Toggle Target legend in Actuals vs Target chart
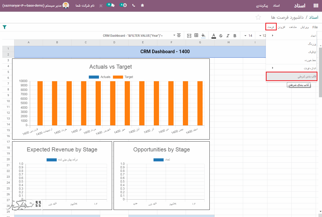This screenshot has height=217, width=322. [123, 77]
